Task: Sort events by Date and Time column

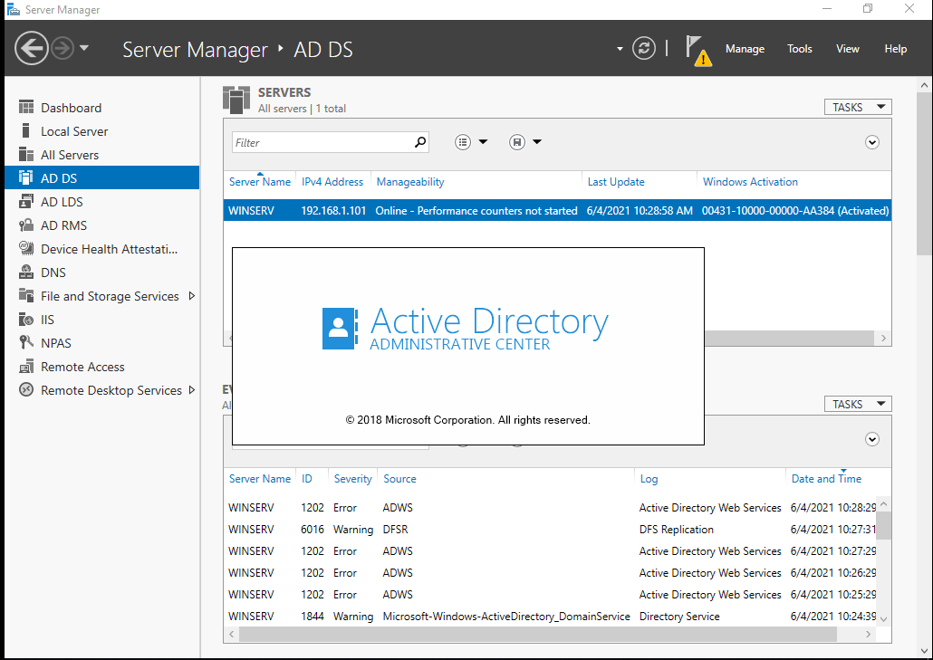Action: [826, 479]
